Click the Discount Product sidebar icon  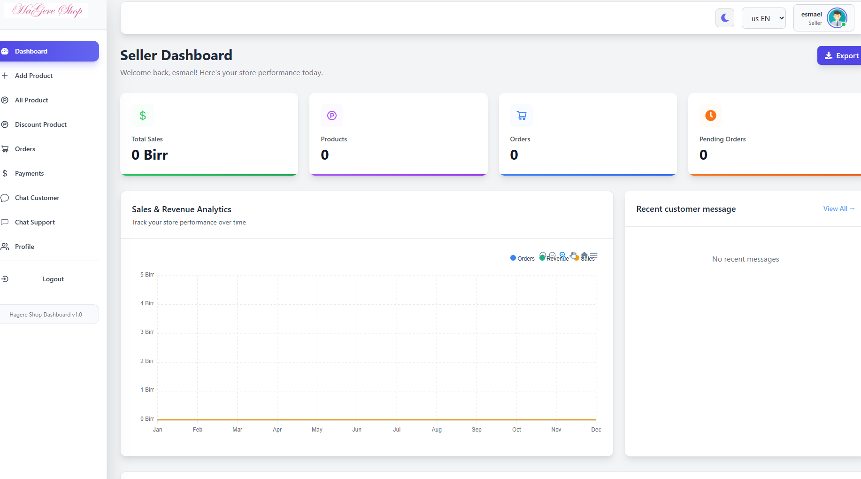coord(5,124)
